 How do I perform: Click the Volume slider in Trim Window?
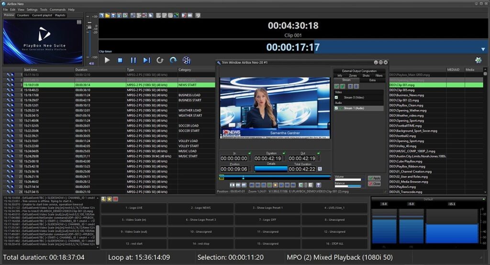(348, 180)
